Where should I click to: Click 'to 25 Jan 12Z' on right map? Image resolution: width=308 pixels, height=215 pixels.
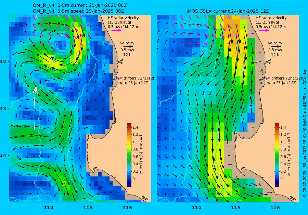coord(283,83)
